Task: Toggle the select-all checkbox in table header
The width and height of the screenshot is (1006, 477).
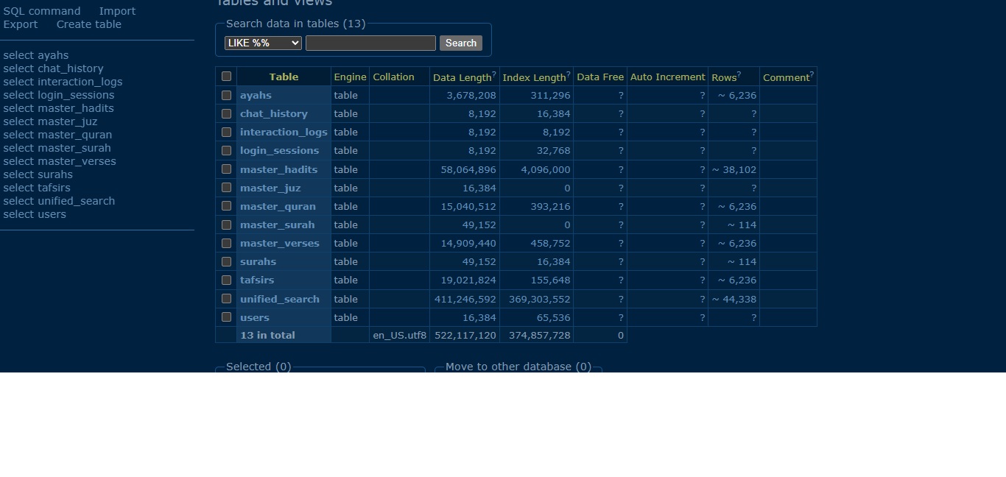Action: tap(226, 77)
